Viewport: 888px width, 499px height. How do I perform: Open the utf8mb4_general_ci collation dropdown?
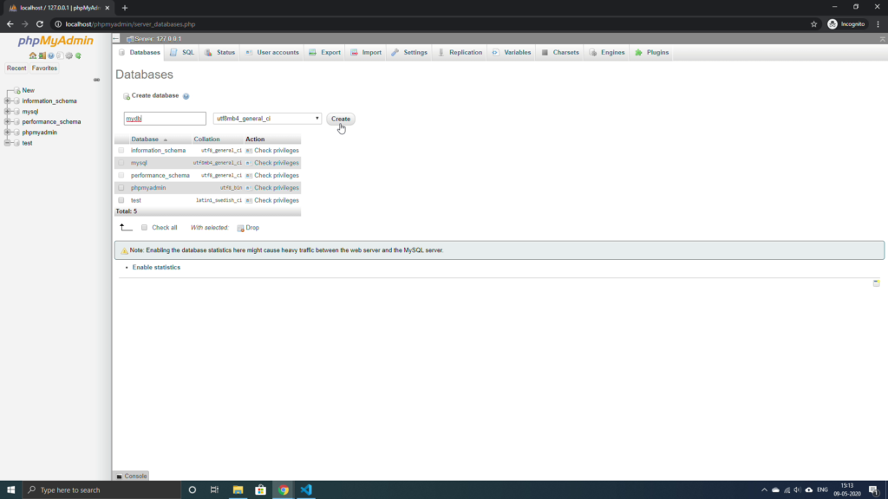(x=267, y=118)
